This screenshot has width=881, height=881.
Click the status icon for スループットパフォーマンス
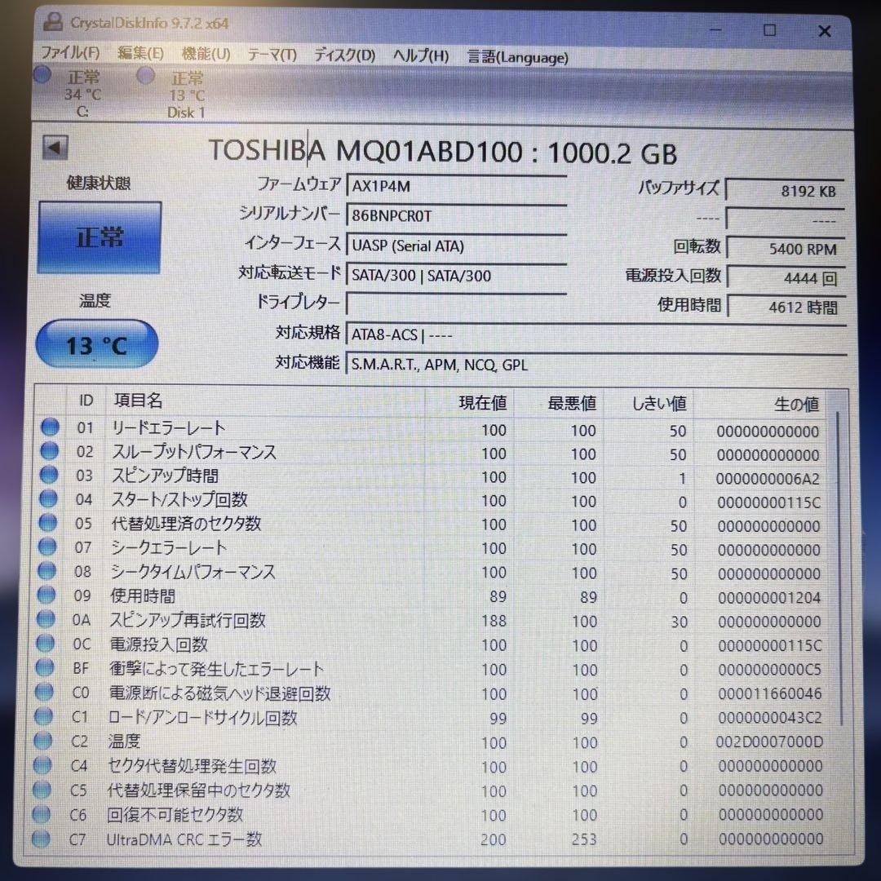[x=50, y=450]
